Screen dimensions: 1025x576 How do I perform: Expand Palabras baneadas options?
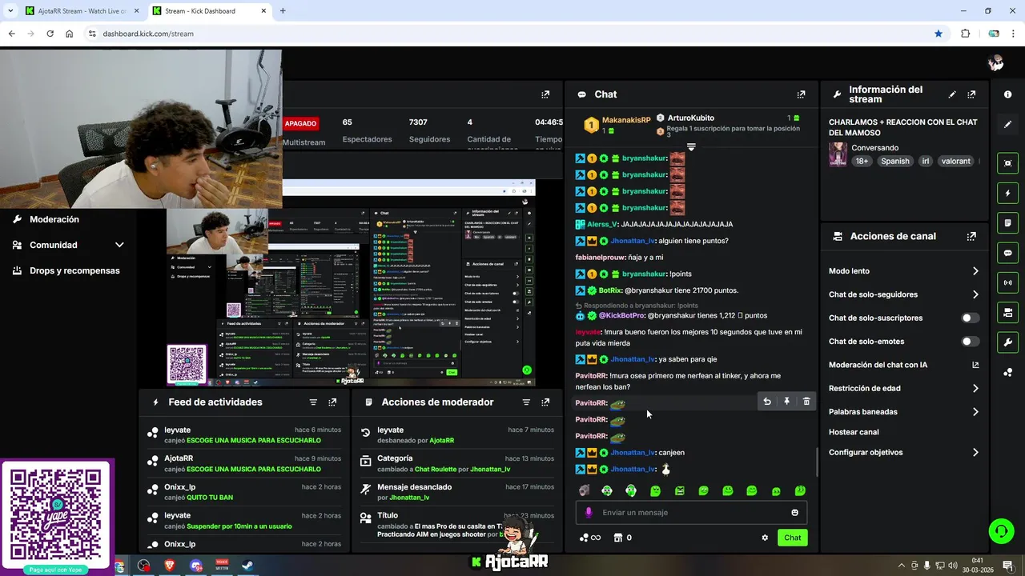click(x=975, y=412)
